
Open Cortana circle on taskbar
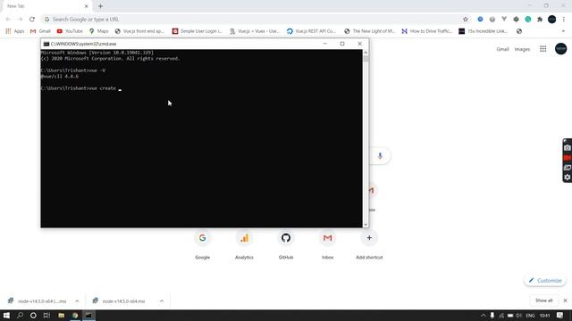[33, 315]
